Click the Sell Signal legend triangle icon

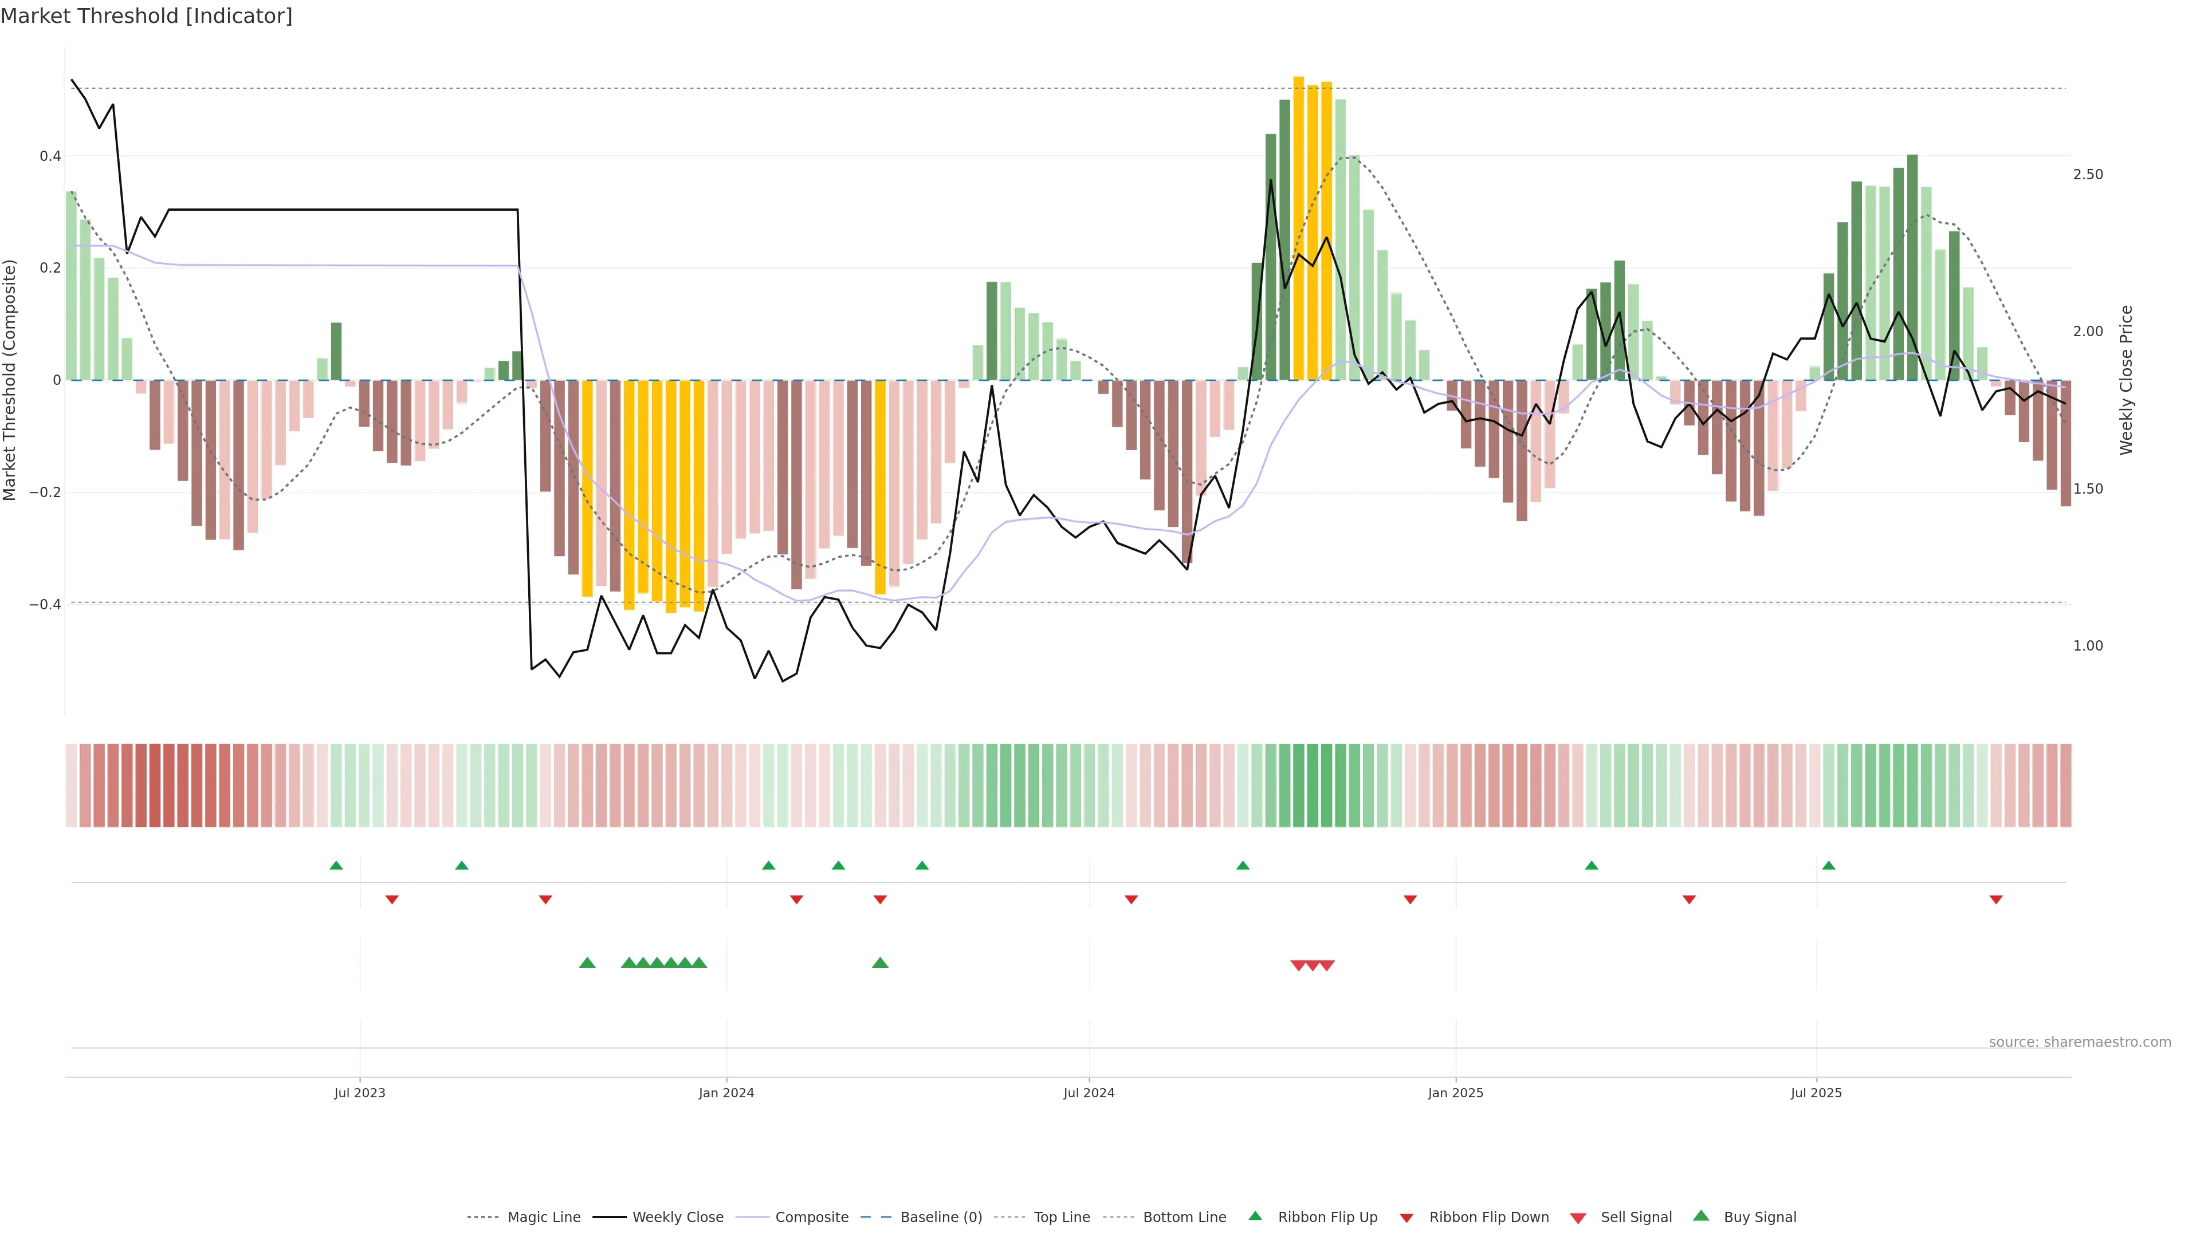pyautogui.click(x=1577, y=1218)
